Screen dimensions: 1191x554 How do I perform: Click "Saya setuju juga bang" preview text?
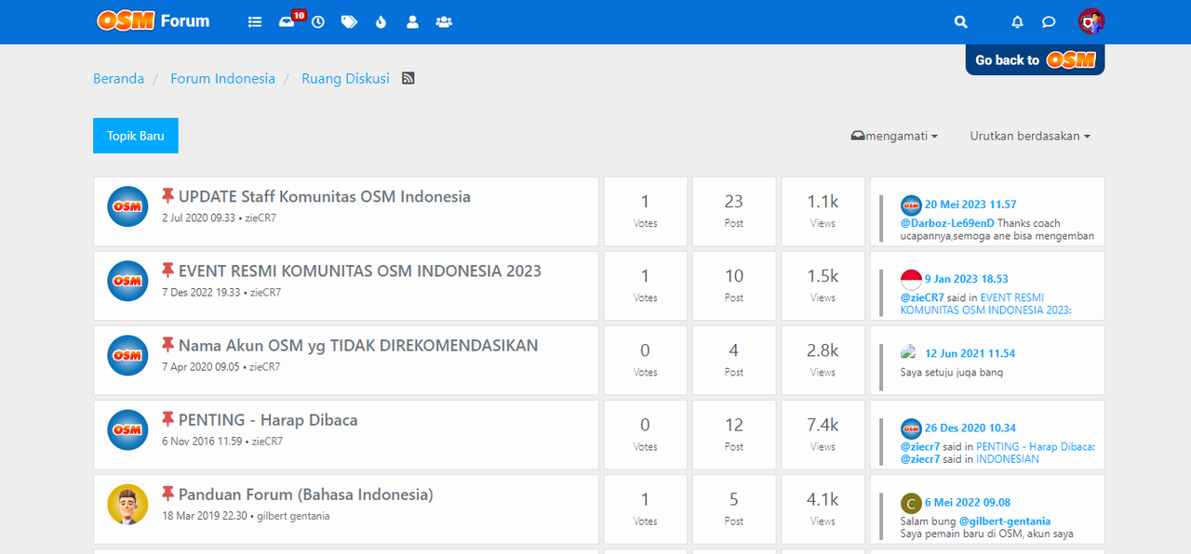(x=952, y=372)
